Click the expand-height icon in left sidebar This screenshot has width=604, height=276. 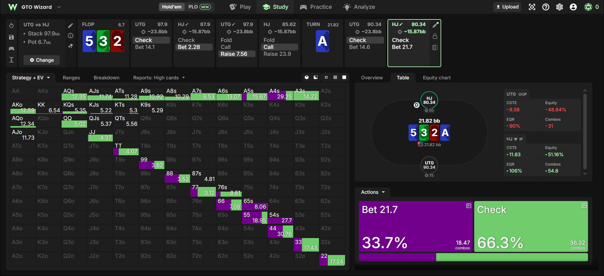[x=11, y=60]
